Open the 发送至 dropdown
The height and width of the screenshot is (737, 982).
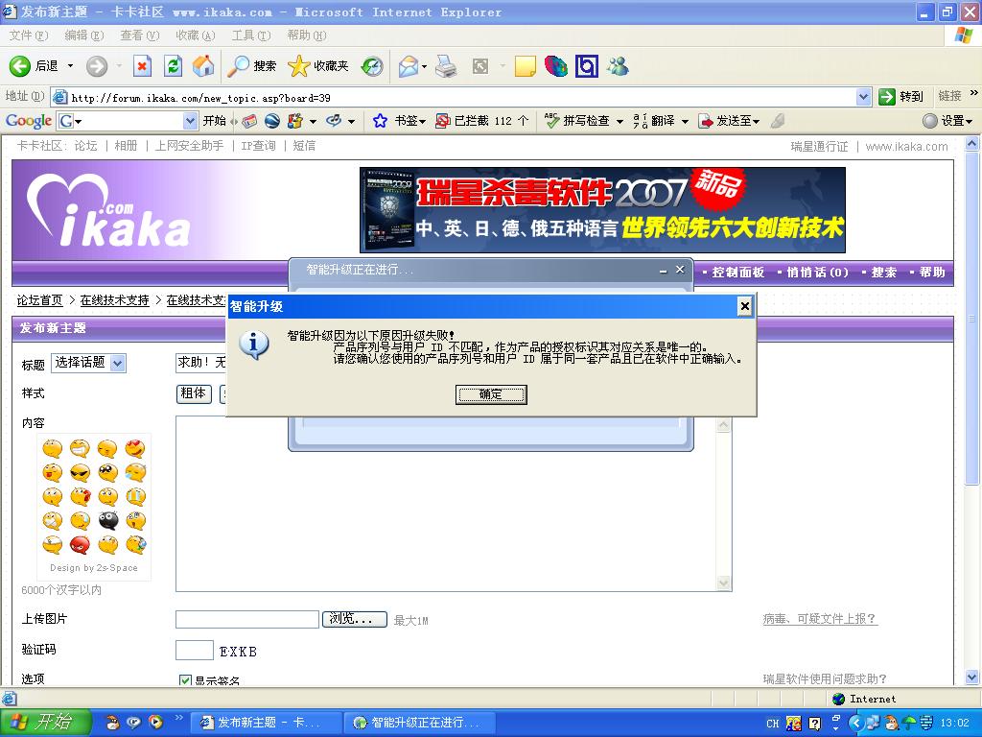[737, 120]
